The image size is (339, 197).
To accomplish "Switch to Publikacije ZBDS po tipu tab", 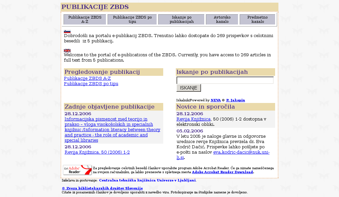I will pos(132,19).
